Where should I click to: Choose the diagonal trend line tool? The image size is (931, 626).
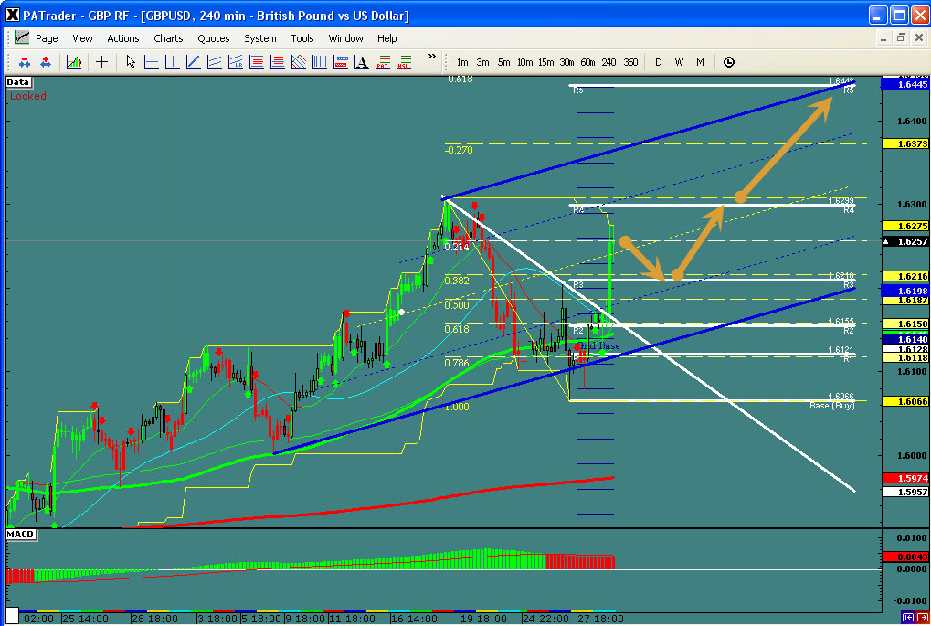tap(193, 62)
